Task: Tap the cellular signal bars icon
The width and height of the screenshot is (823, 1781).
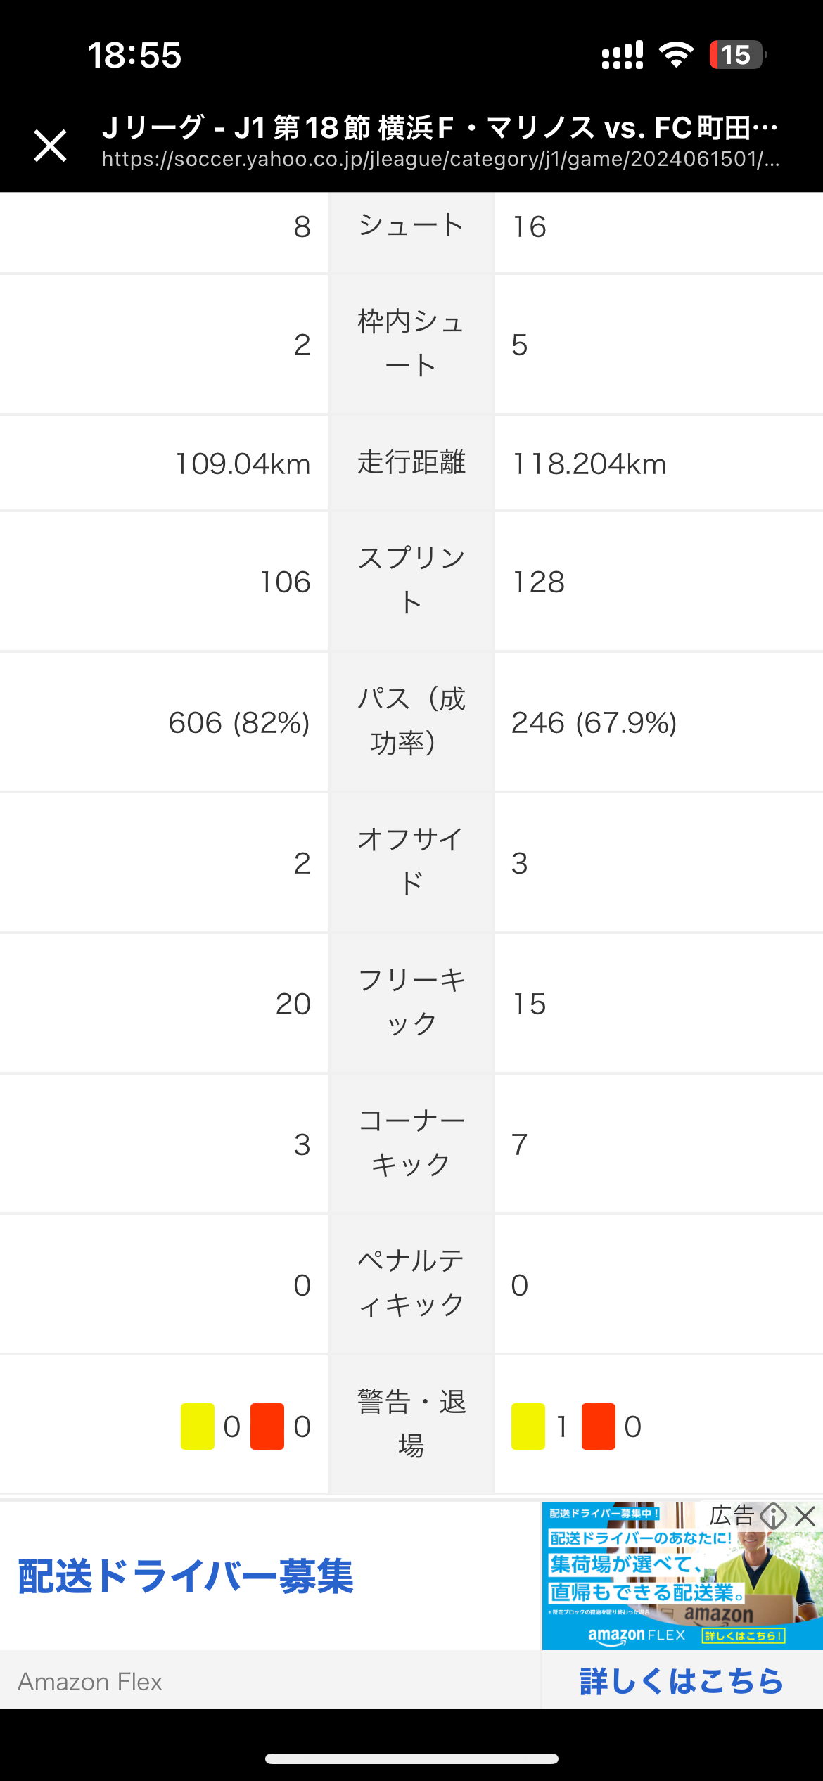Action: point(623,55)
